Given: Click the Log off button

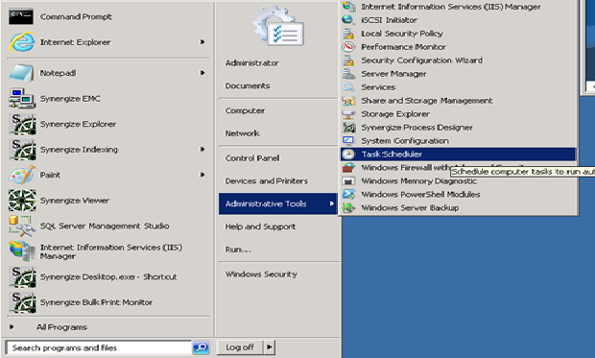Looking at the screenshot, I should tap(240, 347).
